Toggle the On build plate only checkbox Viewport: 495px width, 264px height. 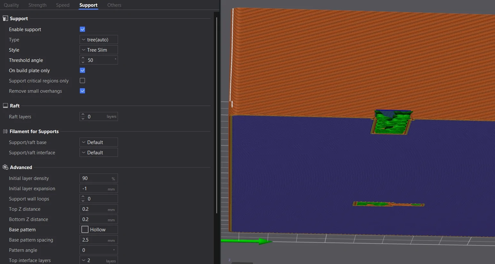[82, 70]
